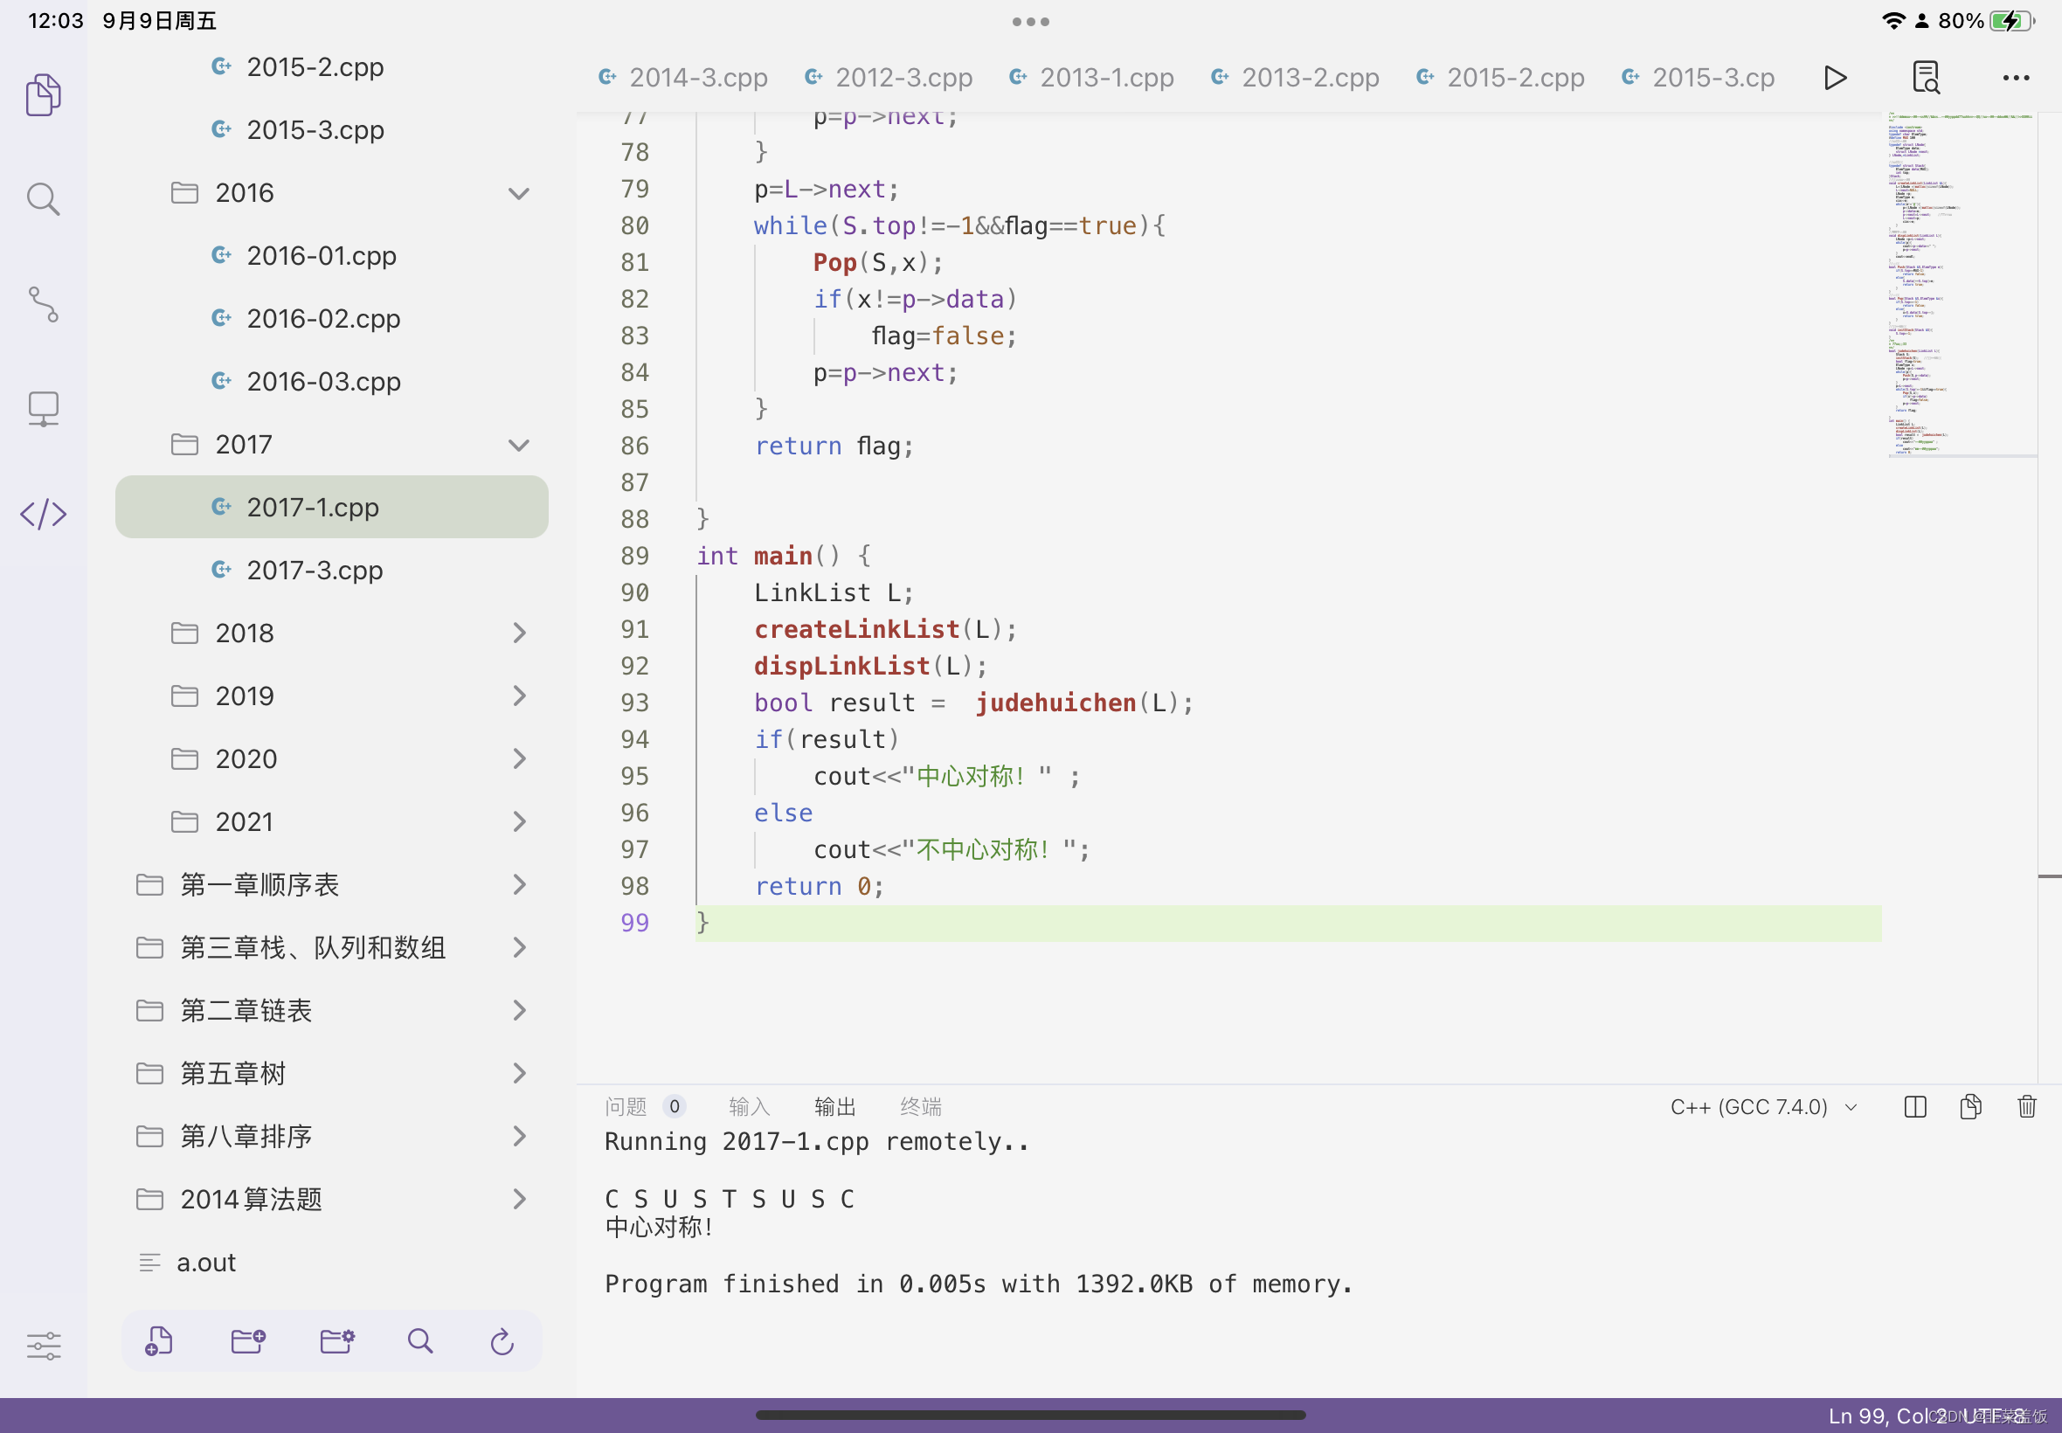Screen dimensions: 2062x1433
Task: Create a new folder from bottom toolbar
Action: [248, 1341]
